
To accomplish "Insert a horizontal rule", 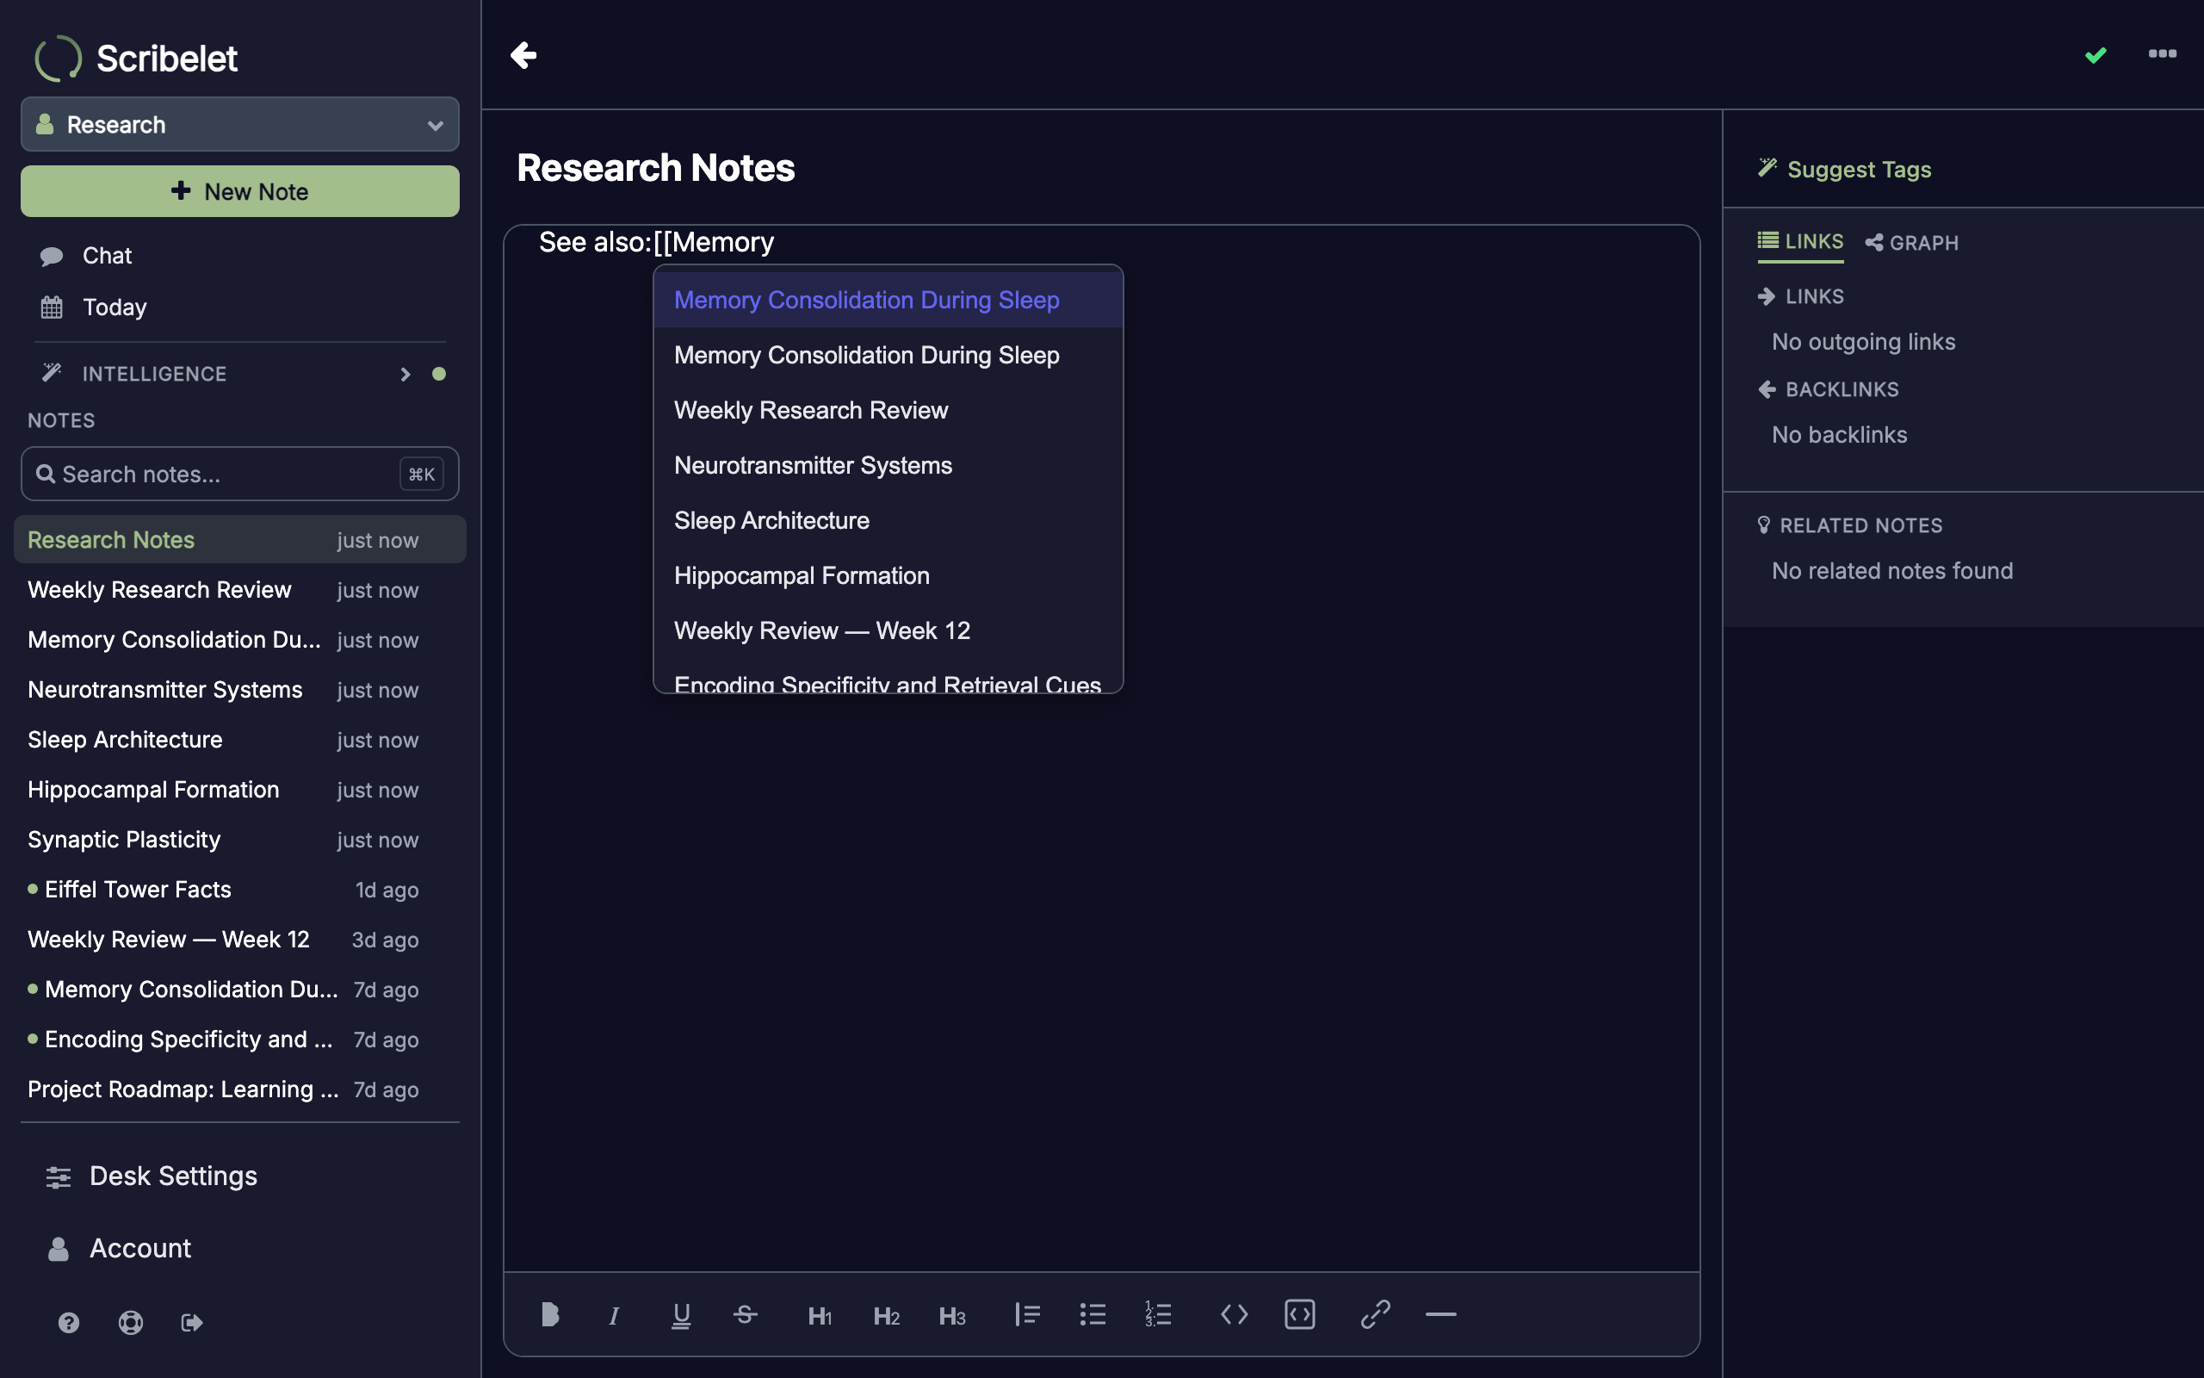I will pyautogui.click(x=1441, y=1314).
